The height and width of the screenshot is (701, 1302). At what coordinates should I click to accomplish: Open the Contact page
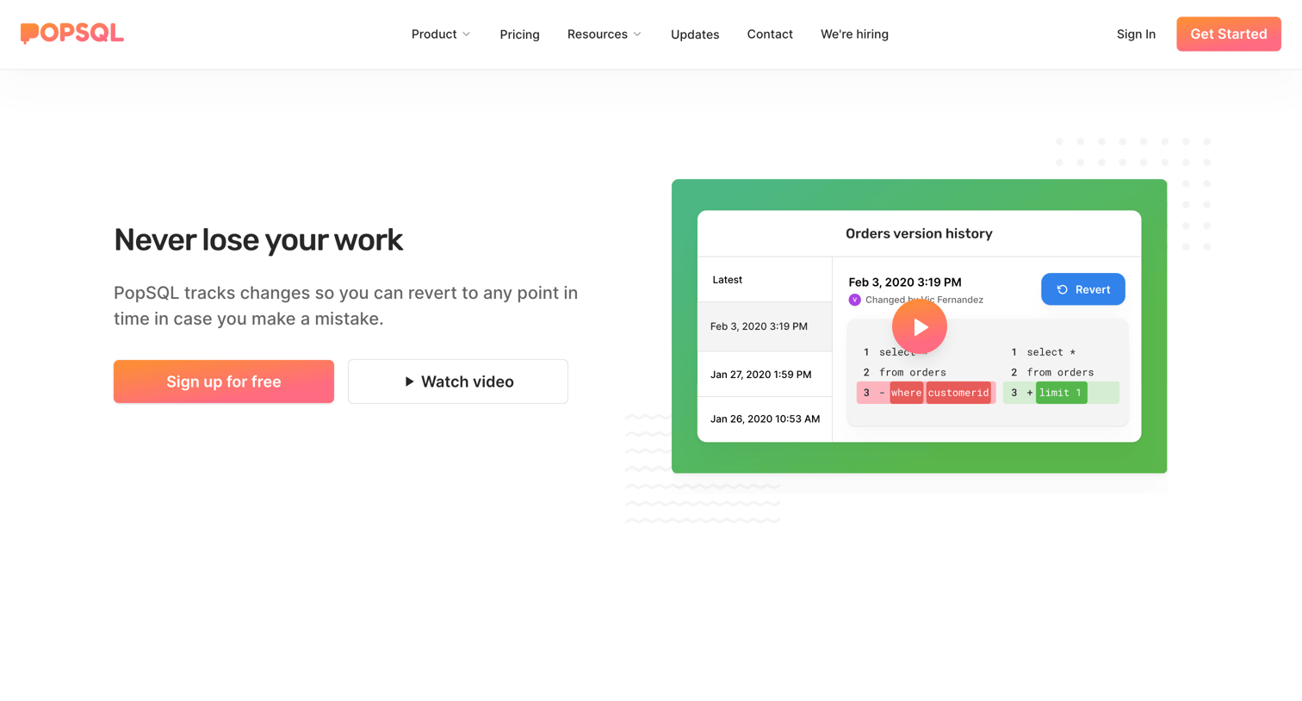coord(770,34)
